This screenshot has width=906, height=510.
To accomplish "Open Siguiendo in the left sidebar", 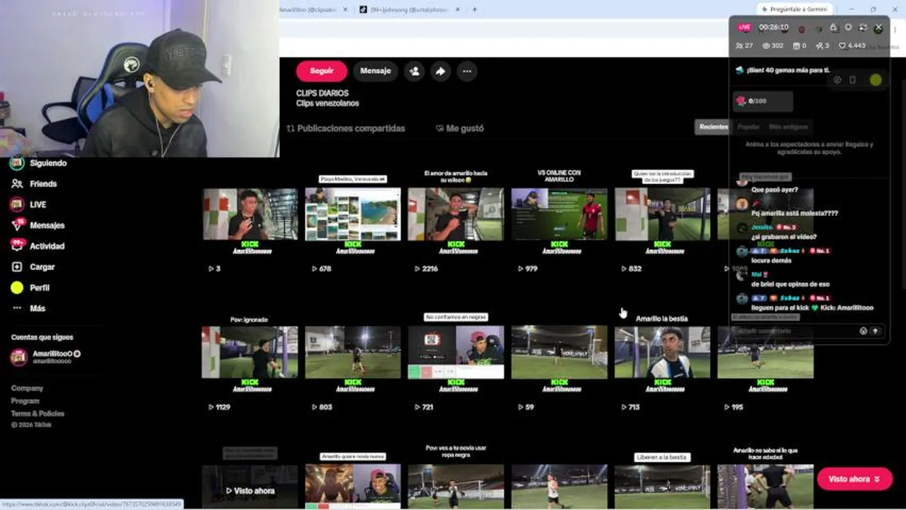I will point(39,163).
